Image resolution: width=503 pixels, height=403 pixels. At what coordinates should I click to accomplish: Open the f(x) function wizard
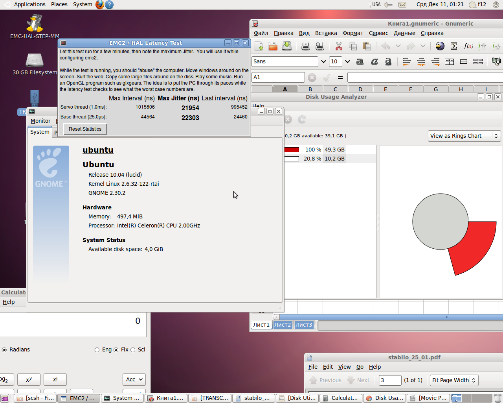(x=468, y=46)
